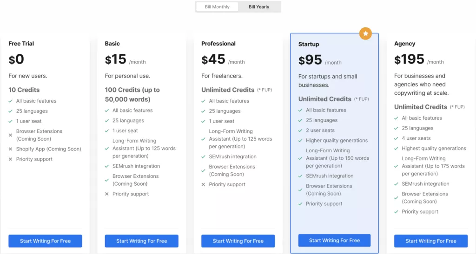476x254 pixels.
Task: Click X icon next to Free Trial Priority support
Action: point(10,159)
